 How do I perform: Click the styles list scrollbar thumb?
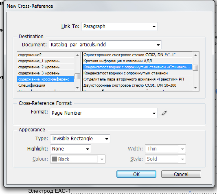tap(77, 76)
